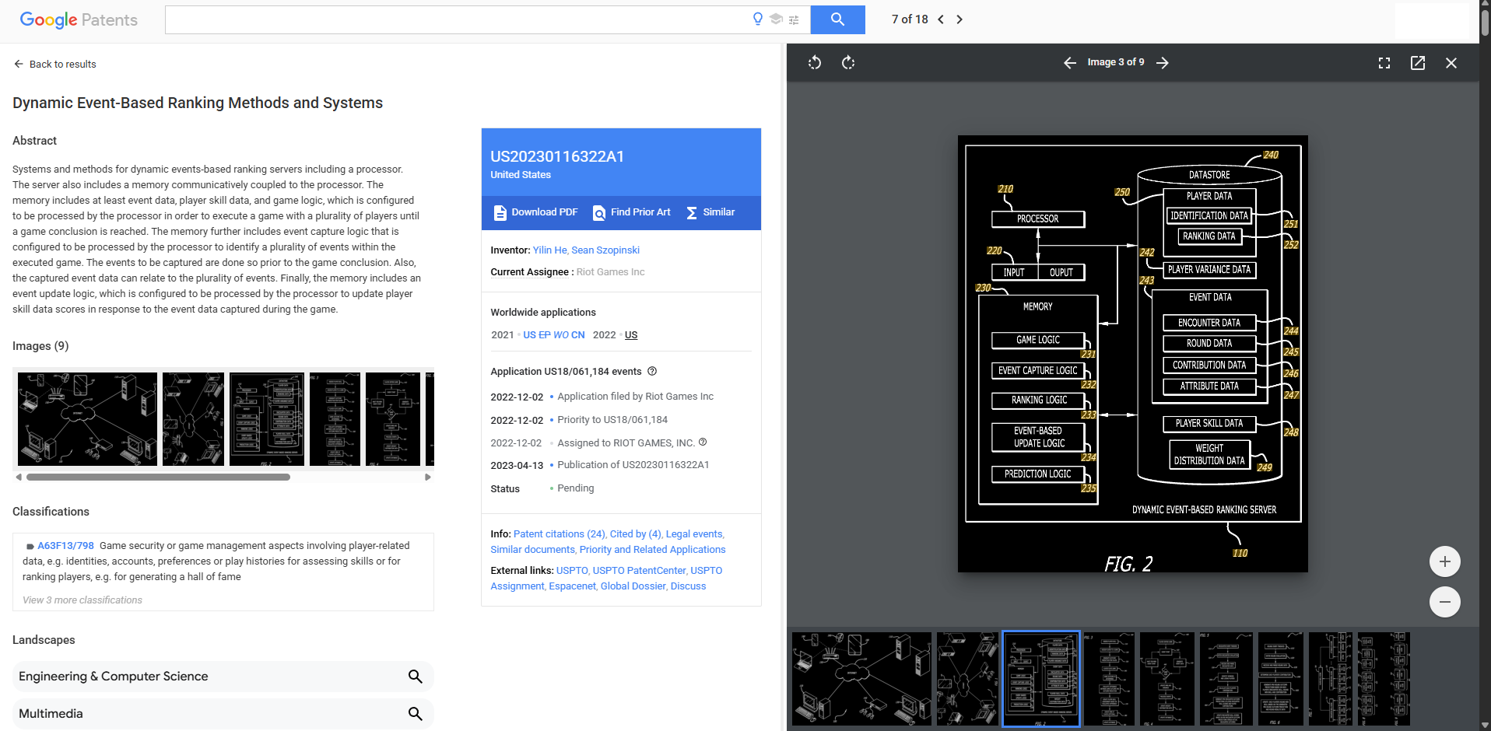
Task: Click the scholar cap icon in search box
Action: click(x=776, y=19)
